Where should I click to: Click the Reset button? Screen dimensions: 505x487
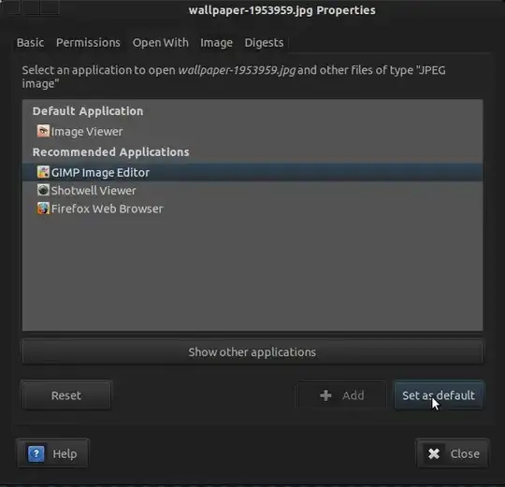click(x=66, y=395)
